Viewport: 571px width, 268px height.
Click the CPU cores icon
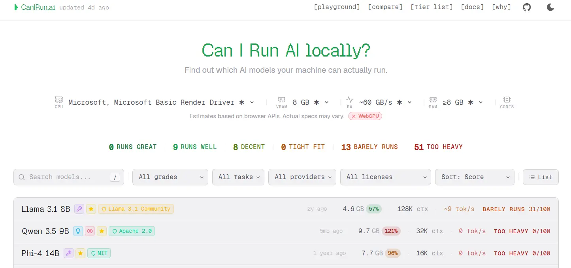(x=507, y=100)
